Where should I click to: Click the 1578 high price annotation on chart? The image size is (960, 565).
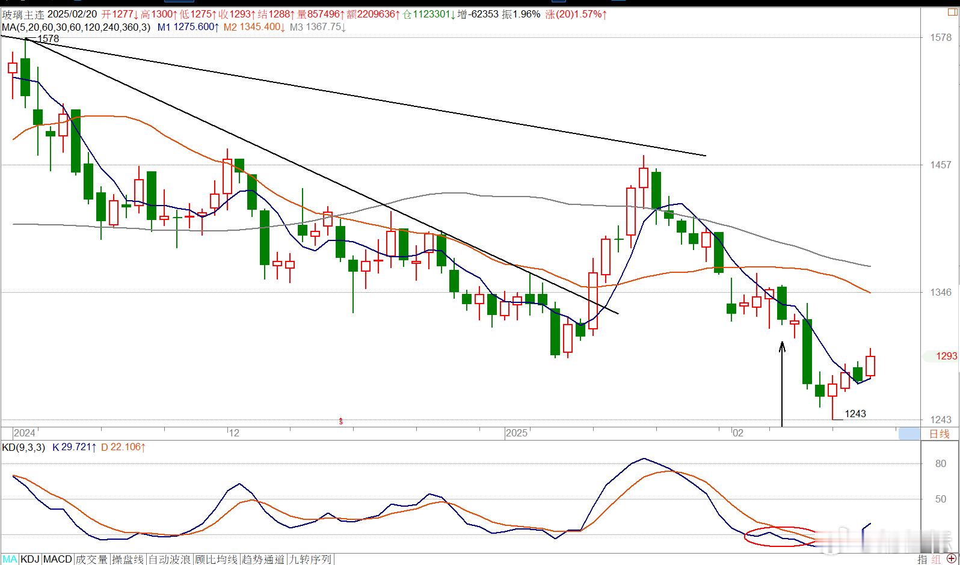click(x=48, y=38)
